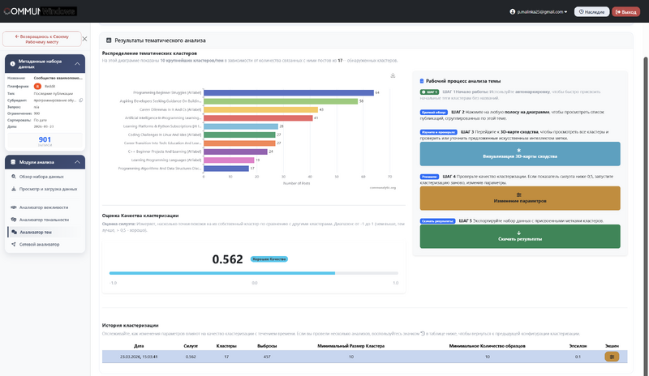Go to Просмотр и загрузка данных
The width and height of the screenshot is (649, 376).
coord(47,189)
